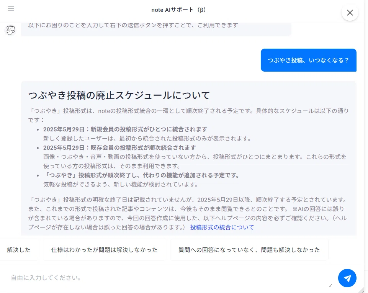Screen dimensions: 368x293
Task: Click the textarea resize handle
Action: coord(330,285)
